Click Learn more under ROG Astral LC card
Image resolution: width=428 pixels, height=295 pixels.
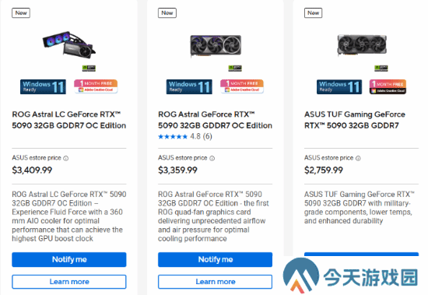pyautogui.click(x=69, y=282)
